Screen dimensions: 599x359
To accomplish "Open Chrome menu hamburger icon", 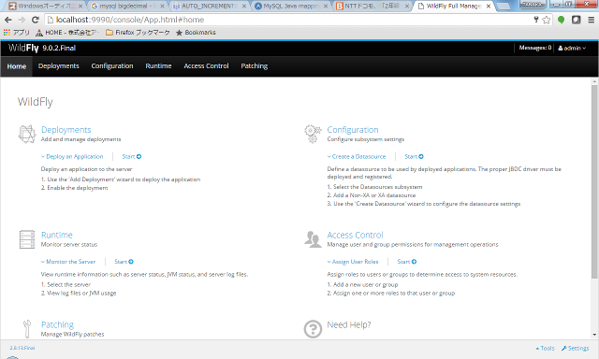I will pyautogui.click(x=591, y=20).
